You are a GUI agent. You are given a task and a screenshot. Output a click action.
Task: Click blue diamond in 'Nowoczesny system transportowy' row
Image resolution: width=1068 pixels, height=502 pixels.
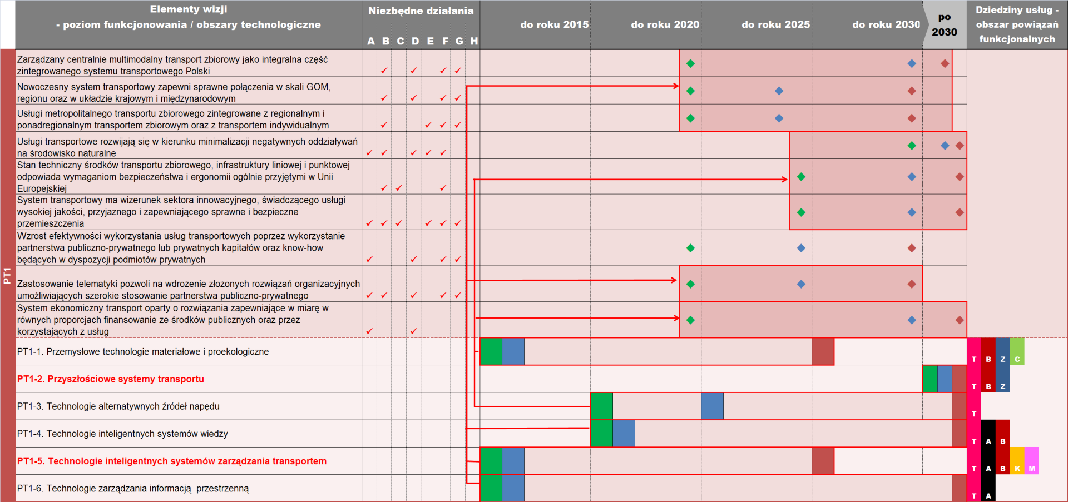779,91
